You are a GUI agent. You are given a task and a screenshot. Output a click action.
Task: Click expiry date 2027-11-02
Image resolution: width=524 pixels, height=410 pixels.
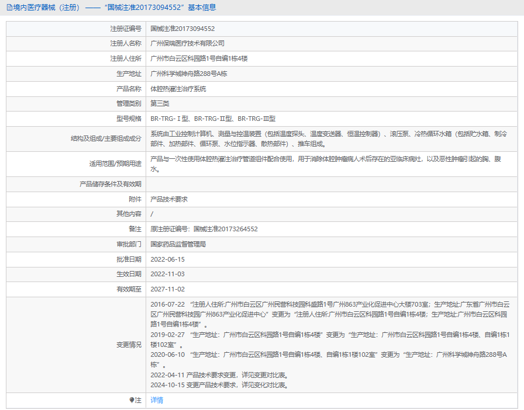(x=167, y=289)
